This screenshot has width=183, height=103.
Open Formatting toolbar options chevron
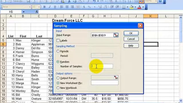[x=146, y=7]
